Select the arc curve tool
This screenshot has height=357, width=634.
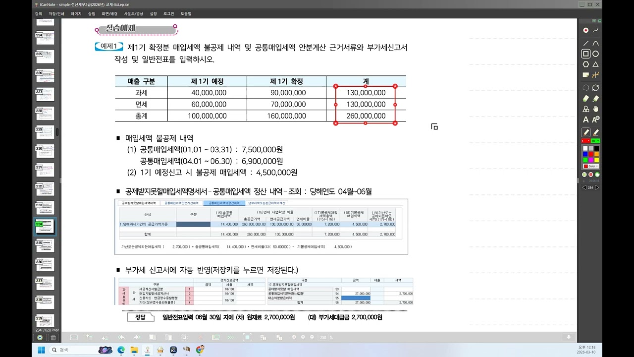(x=596, y=43)
